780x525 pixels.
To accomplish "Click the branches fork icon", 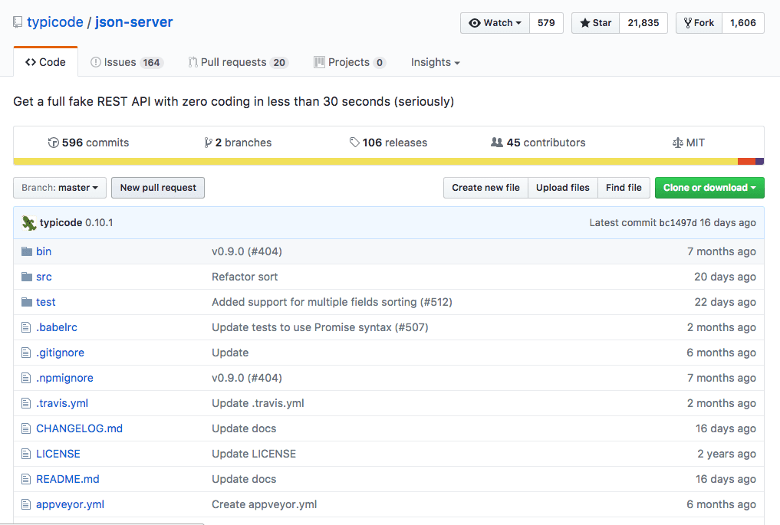I will tap(208, 143).
